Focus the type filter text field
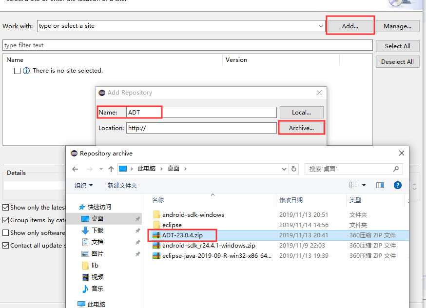This screenshot has width=426, height=308. pos(188,45)
